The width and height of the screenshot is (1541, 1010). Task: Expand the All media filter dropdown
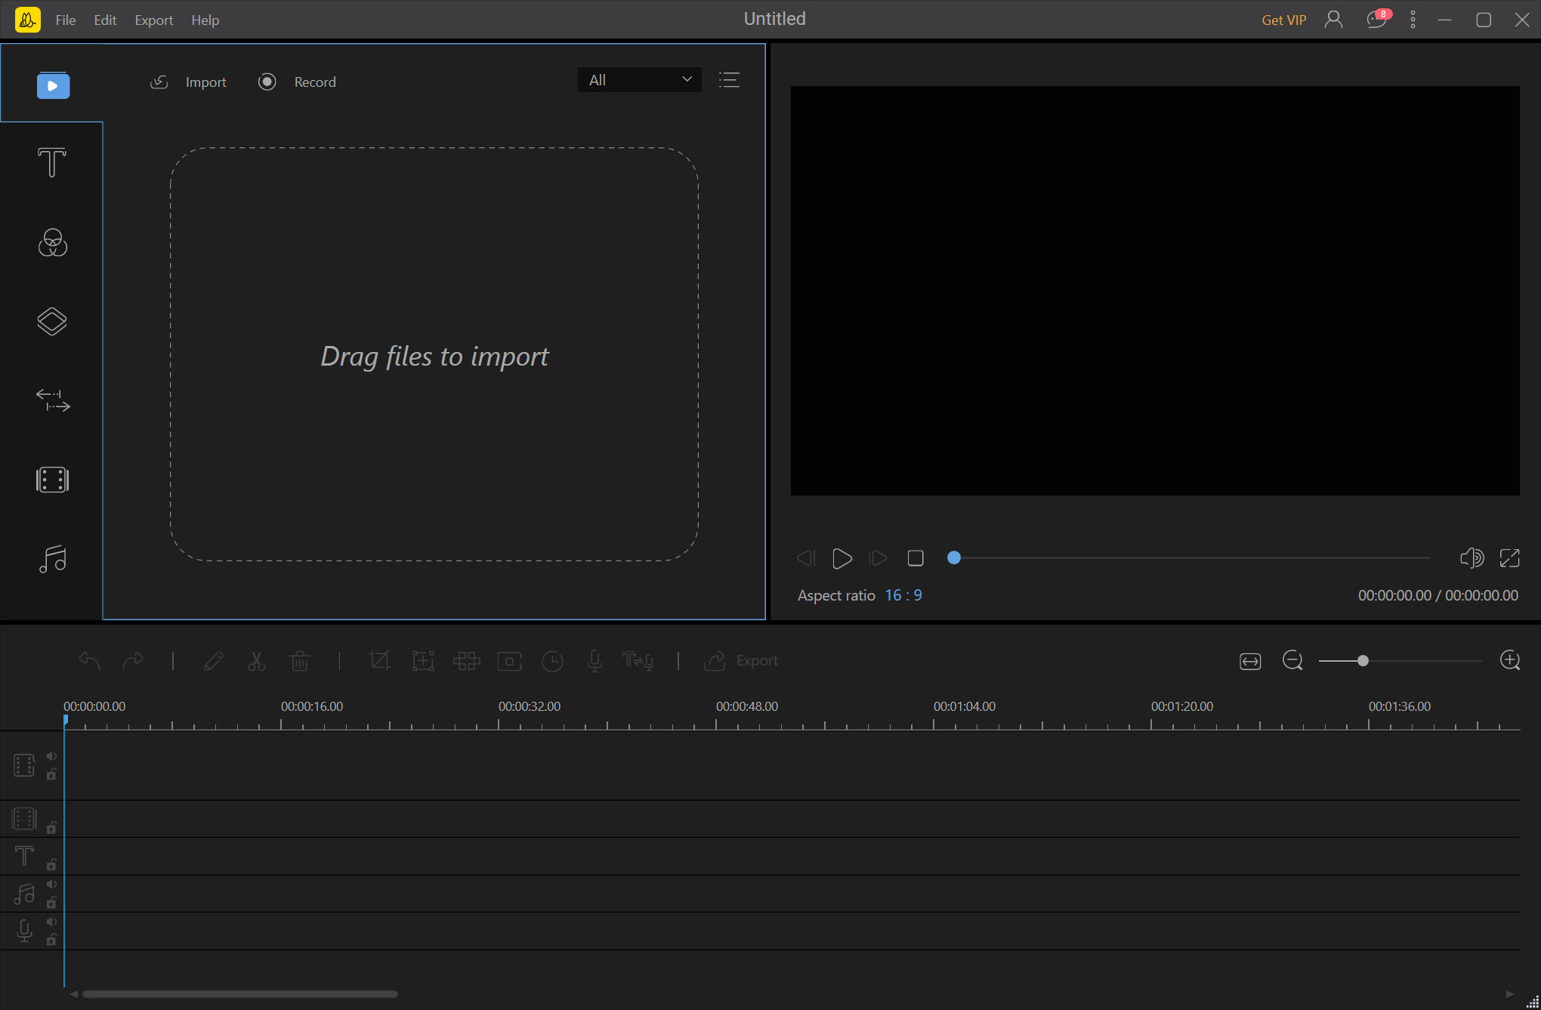click(639, 80)
